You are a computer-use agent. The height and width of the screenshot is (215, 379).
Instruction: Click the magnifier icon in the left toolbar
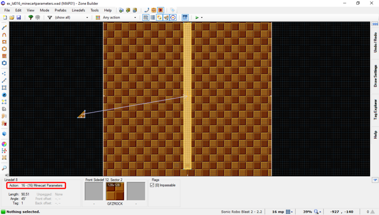[4, 168]
